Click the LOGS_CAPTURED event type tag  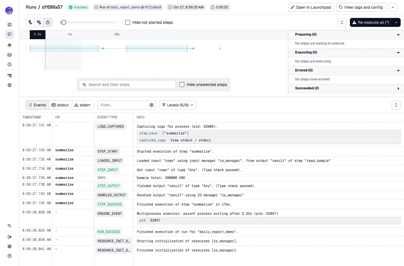111,127
